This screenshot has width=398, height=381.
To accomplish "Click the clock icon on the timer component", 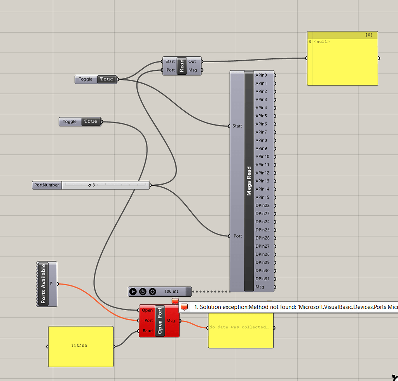I will (x=142, y=292).
